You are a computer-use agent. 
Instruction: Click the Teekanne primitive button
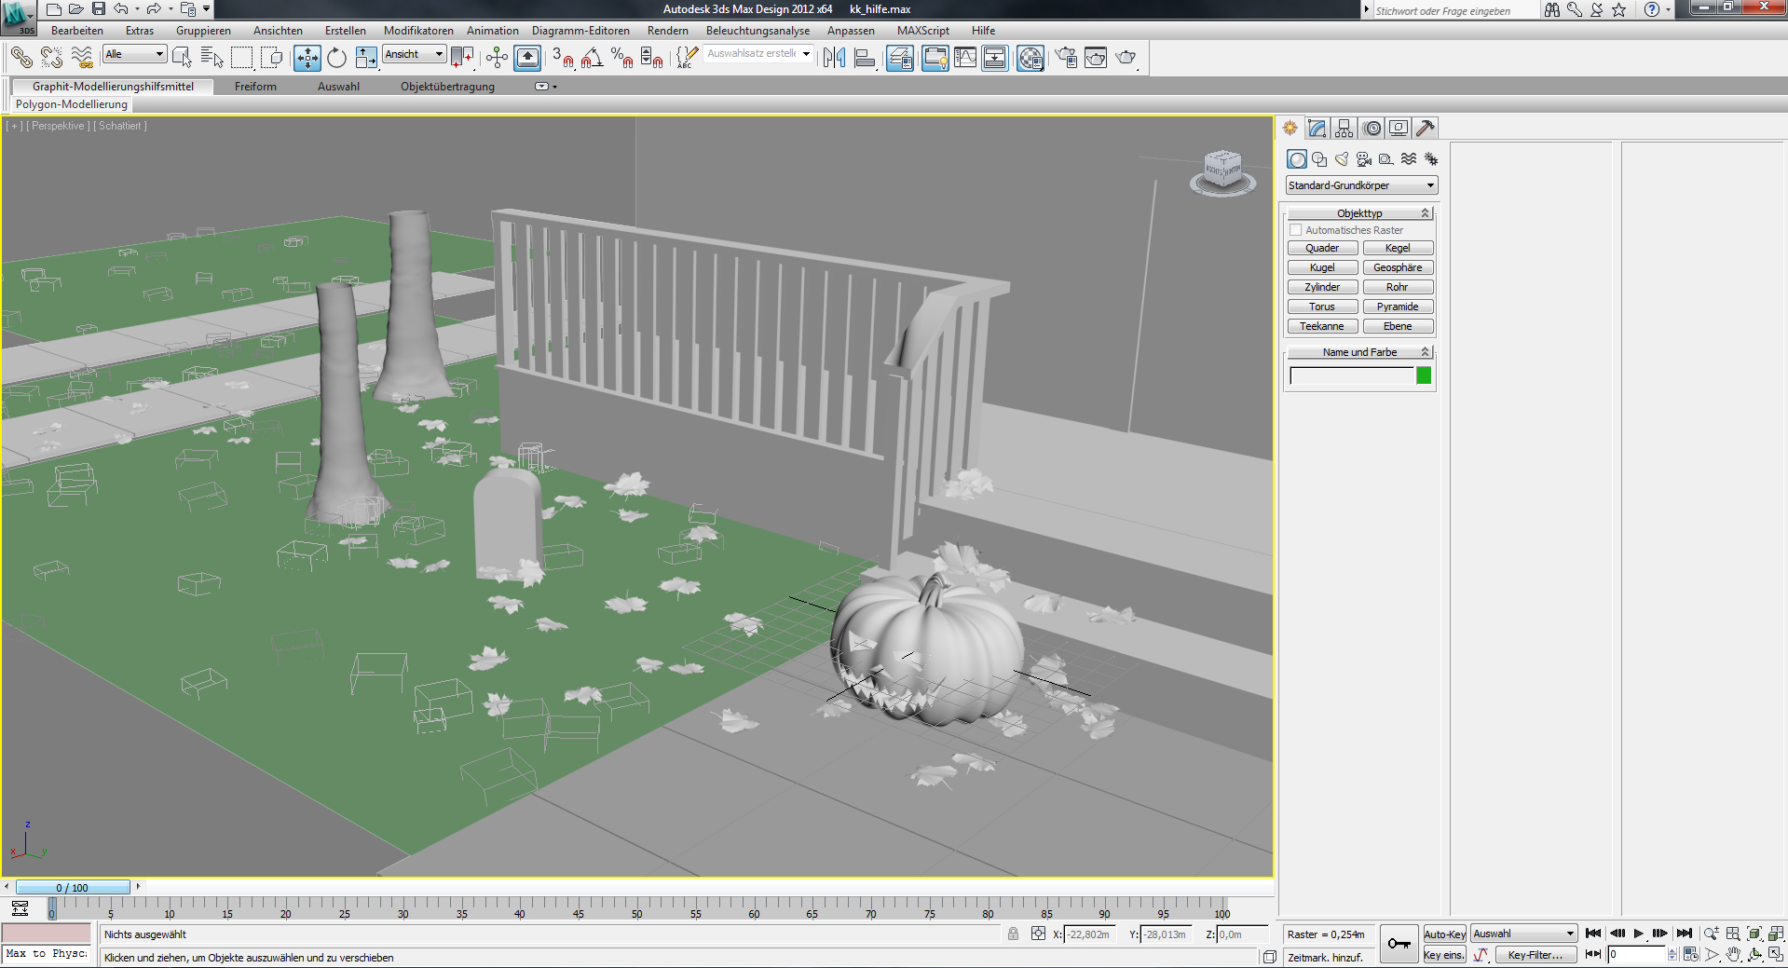tap(1322, 326)
